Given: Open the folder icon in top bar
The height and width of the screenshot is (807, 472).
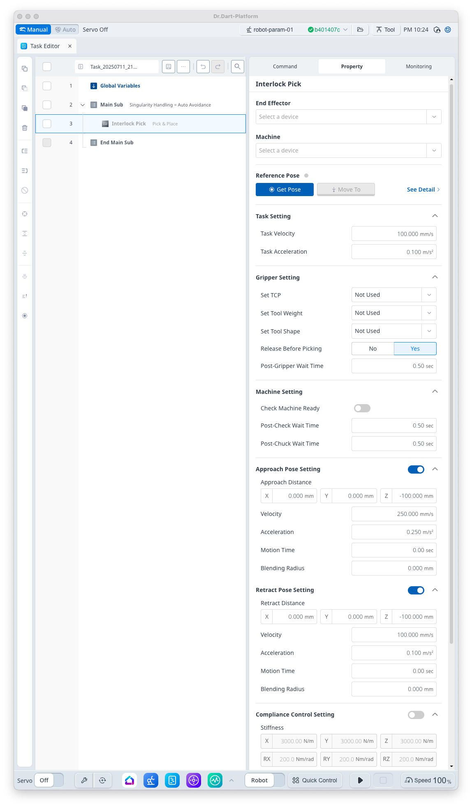Looking at the screenshot, I should 360,30.
